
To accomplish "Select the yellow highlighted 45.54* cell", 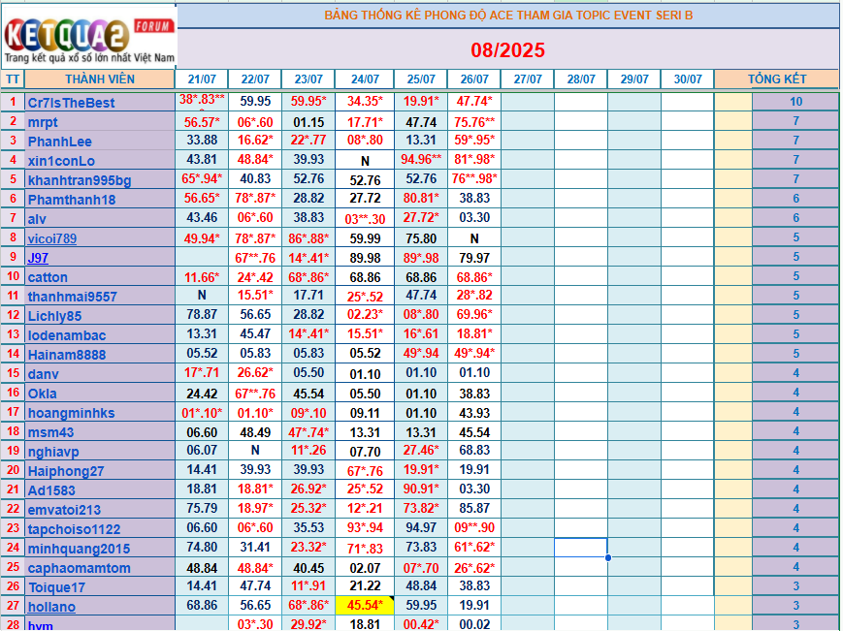I will pos(364,606).
